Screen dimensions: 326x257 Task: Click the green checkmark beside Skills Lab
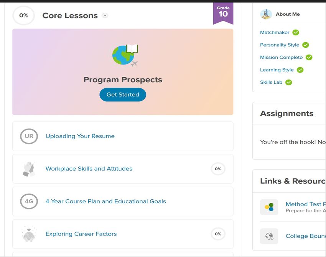[288, 82]
